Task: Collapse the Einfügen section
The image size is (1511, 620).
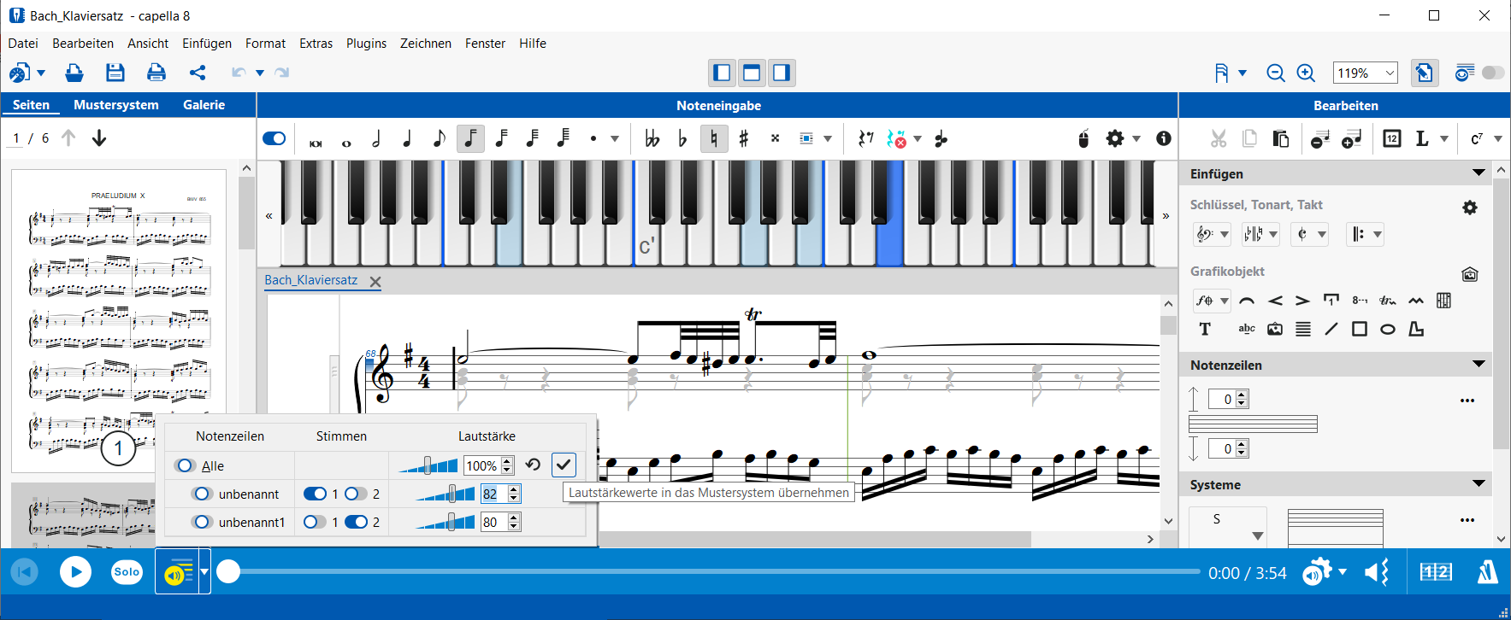Action: coord(1479,173)
